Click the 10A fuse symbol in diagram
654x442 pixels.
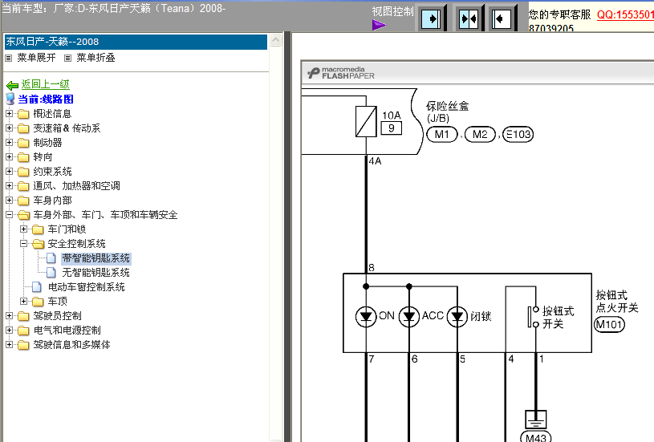click(x=366, y=121)
